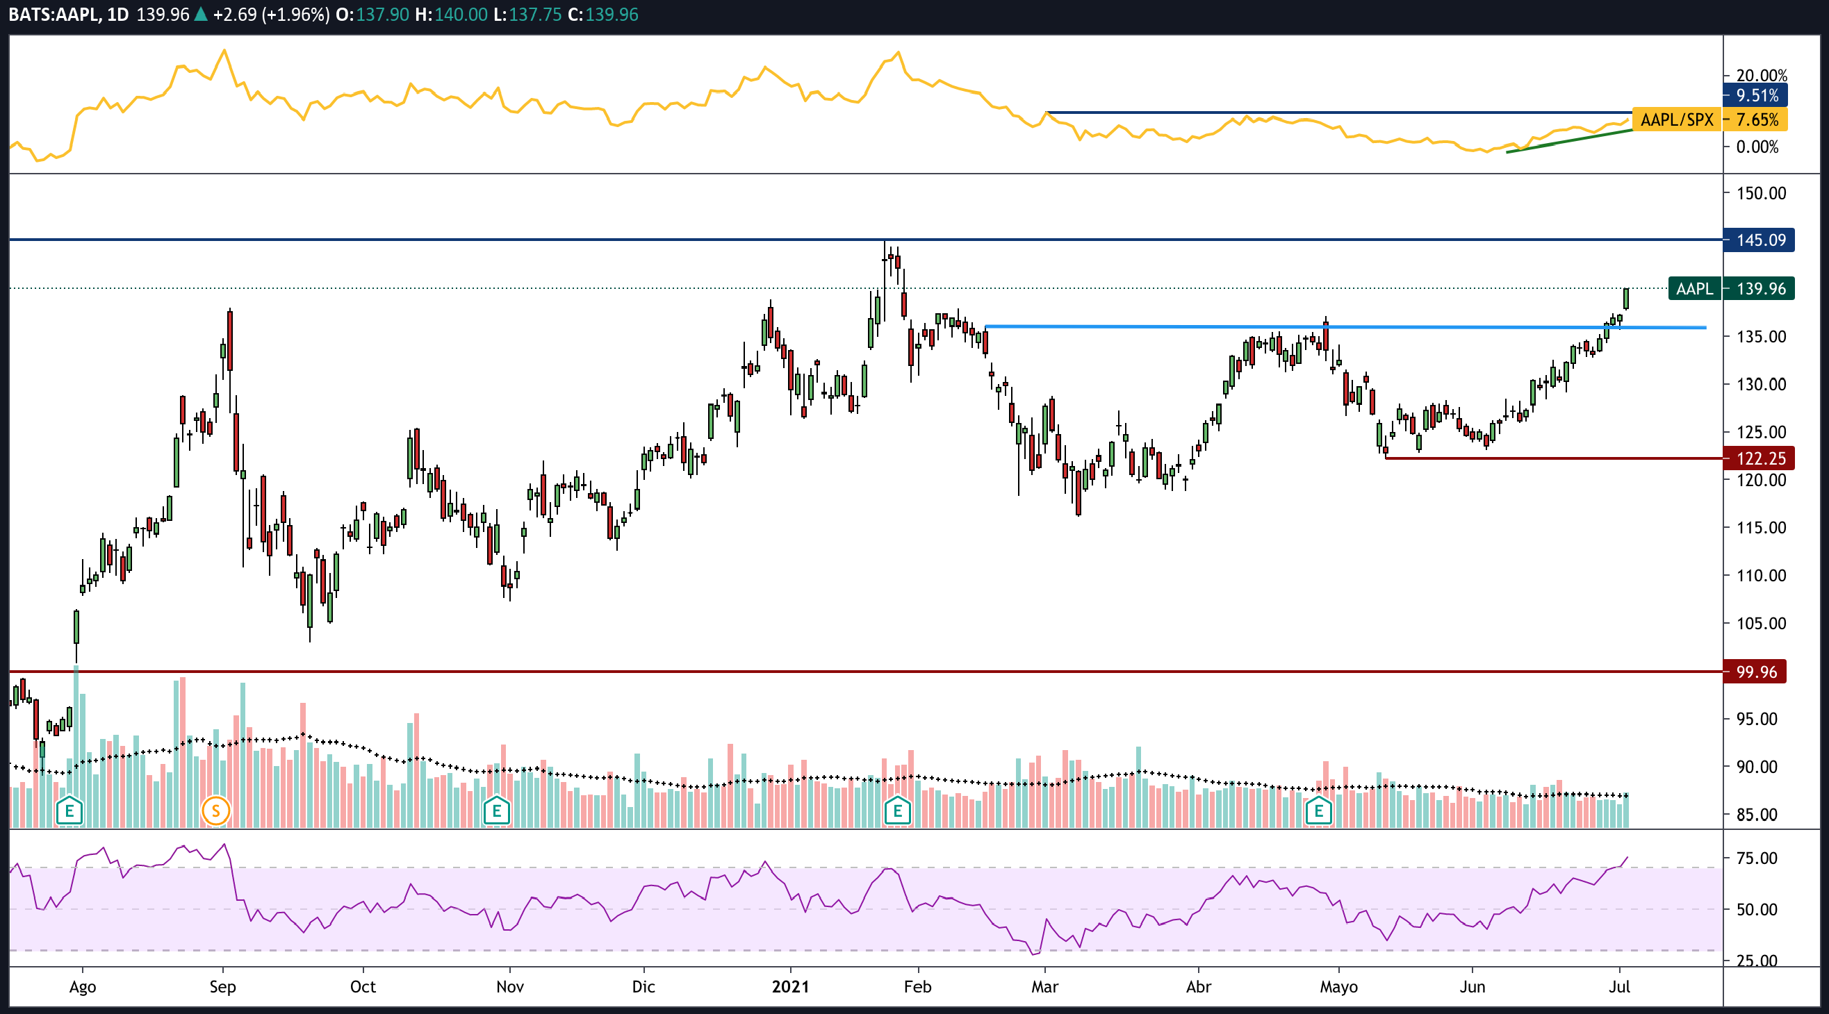Viewport: 1829px width, 1014px height.
Task: Select the yellow AAPL/SPX 7.65% label
Action: click(x=1709, y=119)
